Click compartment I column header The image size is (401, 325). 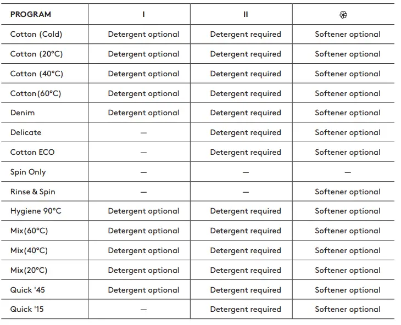click(x=143, y=14)
